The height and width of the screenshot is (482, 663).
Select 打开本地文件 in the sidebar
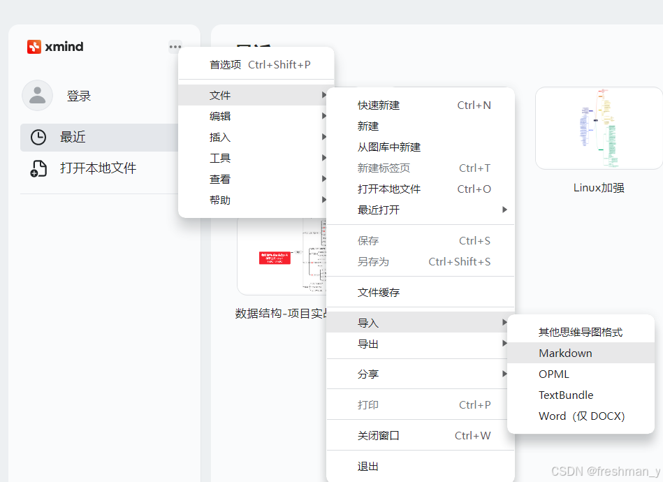point(99,168)
